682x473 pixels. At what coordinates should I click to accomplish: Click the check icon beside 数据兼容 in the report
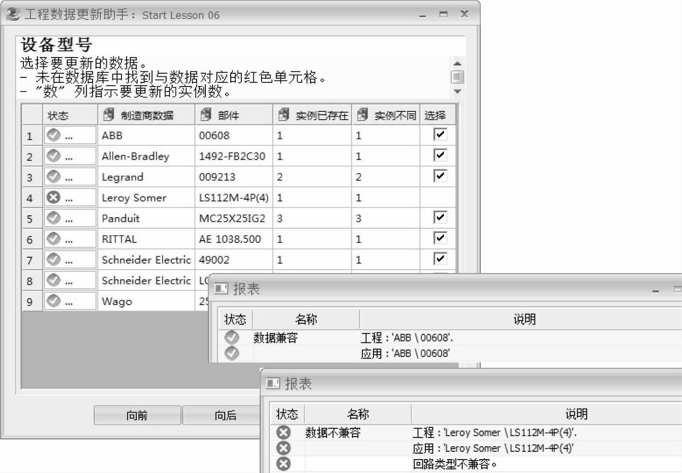(x=232, y=338)
